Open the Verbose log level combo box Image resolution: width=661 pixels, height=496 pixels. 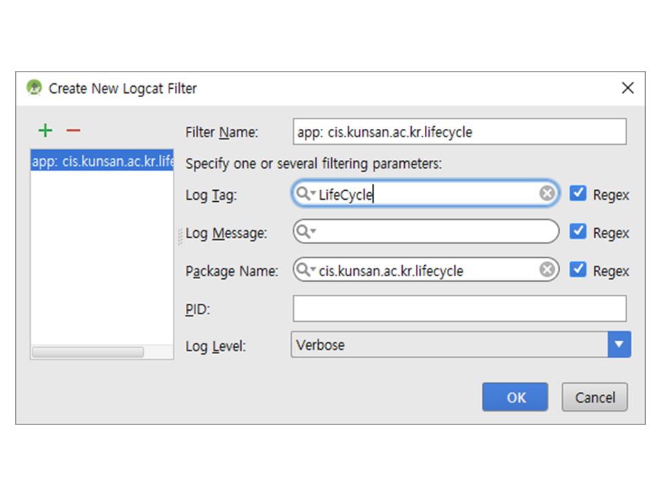click(449, 344)
